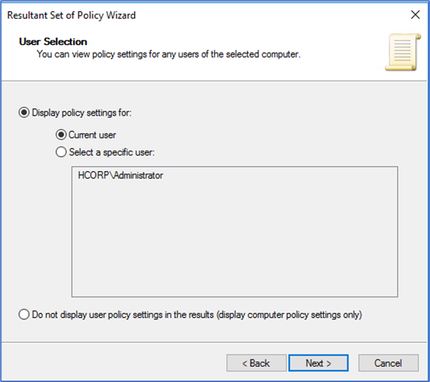Cancel the policy wizard
The width and height of the screenshot is (430, 382).
click(388, 363)
